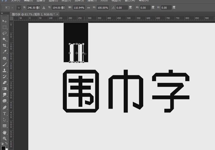This screenshot has height=150, width=215.
Task: Select the Clone Stamp tool
Action: point(4,70)
